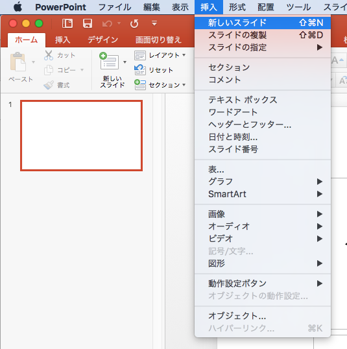Open the 表示 menu

pos(180,7)
